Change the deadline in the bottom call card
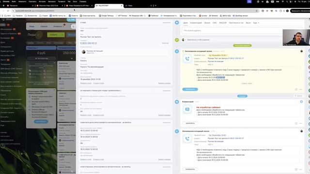310x174 pixels. 217,135
